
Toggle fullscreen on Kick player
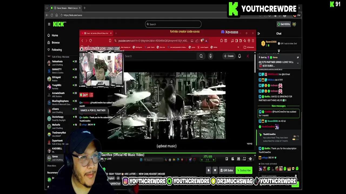coord(244,159)
